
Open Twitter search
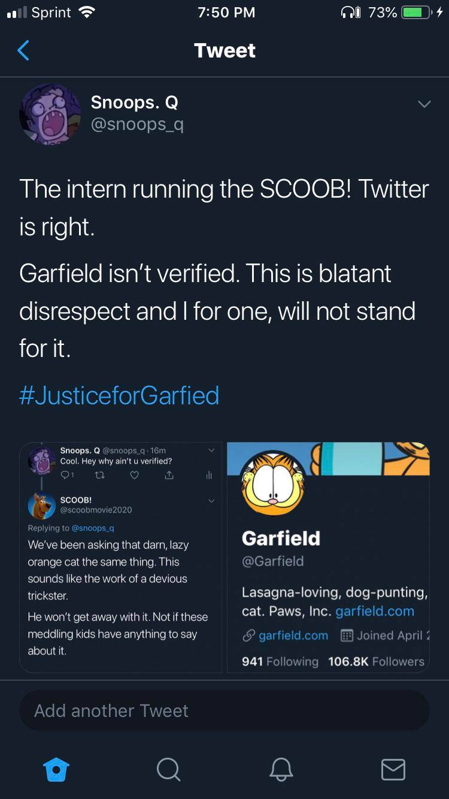tap(168, 770)
